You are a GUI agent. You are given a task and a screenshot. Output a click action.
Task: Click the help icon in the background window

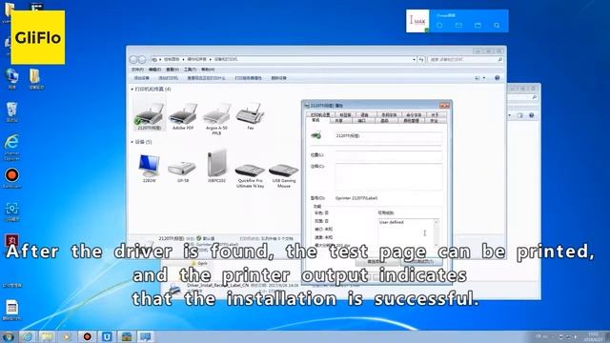pos(532,115)
